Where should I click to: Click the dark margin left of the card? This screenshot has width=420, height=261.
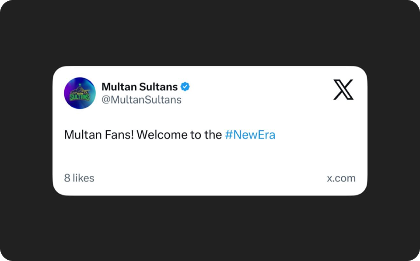26,131
